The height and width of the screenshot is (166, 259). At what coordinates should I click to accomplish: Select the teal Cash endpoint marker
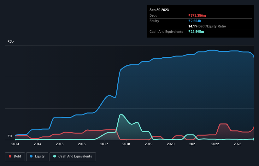(x=254, y=139)
